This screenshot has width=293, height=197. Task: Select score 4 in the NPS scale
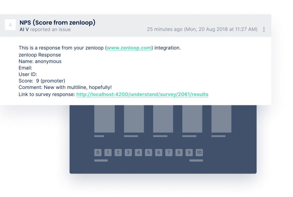[138, 152]
